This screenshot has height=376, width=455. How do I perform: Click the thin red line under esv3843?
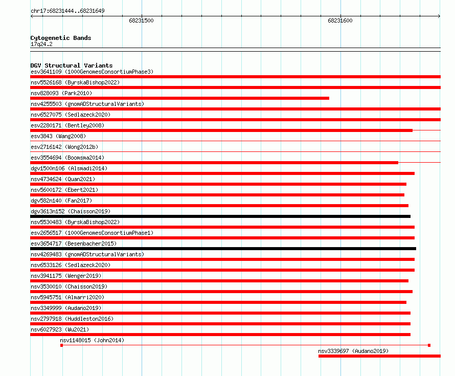(x=235, y=141)
